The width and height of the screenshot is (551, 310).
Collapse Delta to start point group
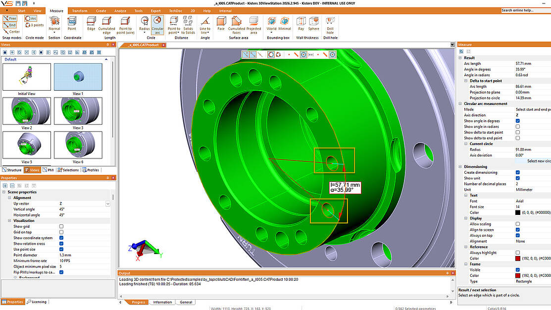coord(466,81)
